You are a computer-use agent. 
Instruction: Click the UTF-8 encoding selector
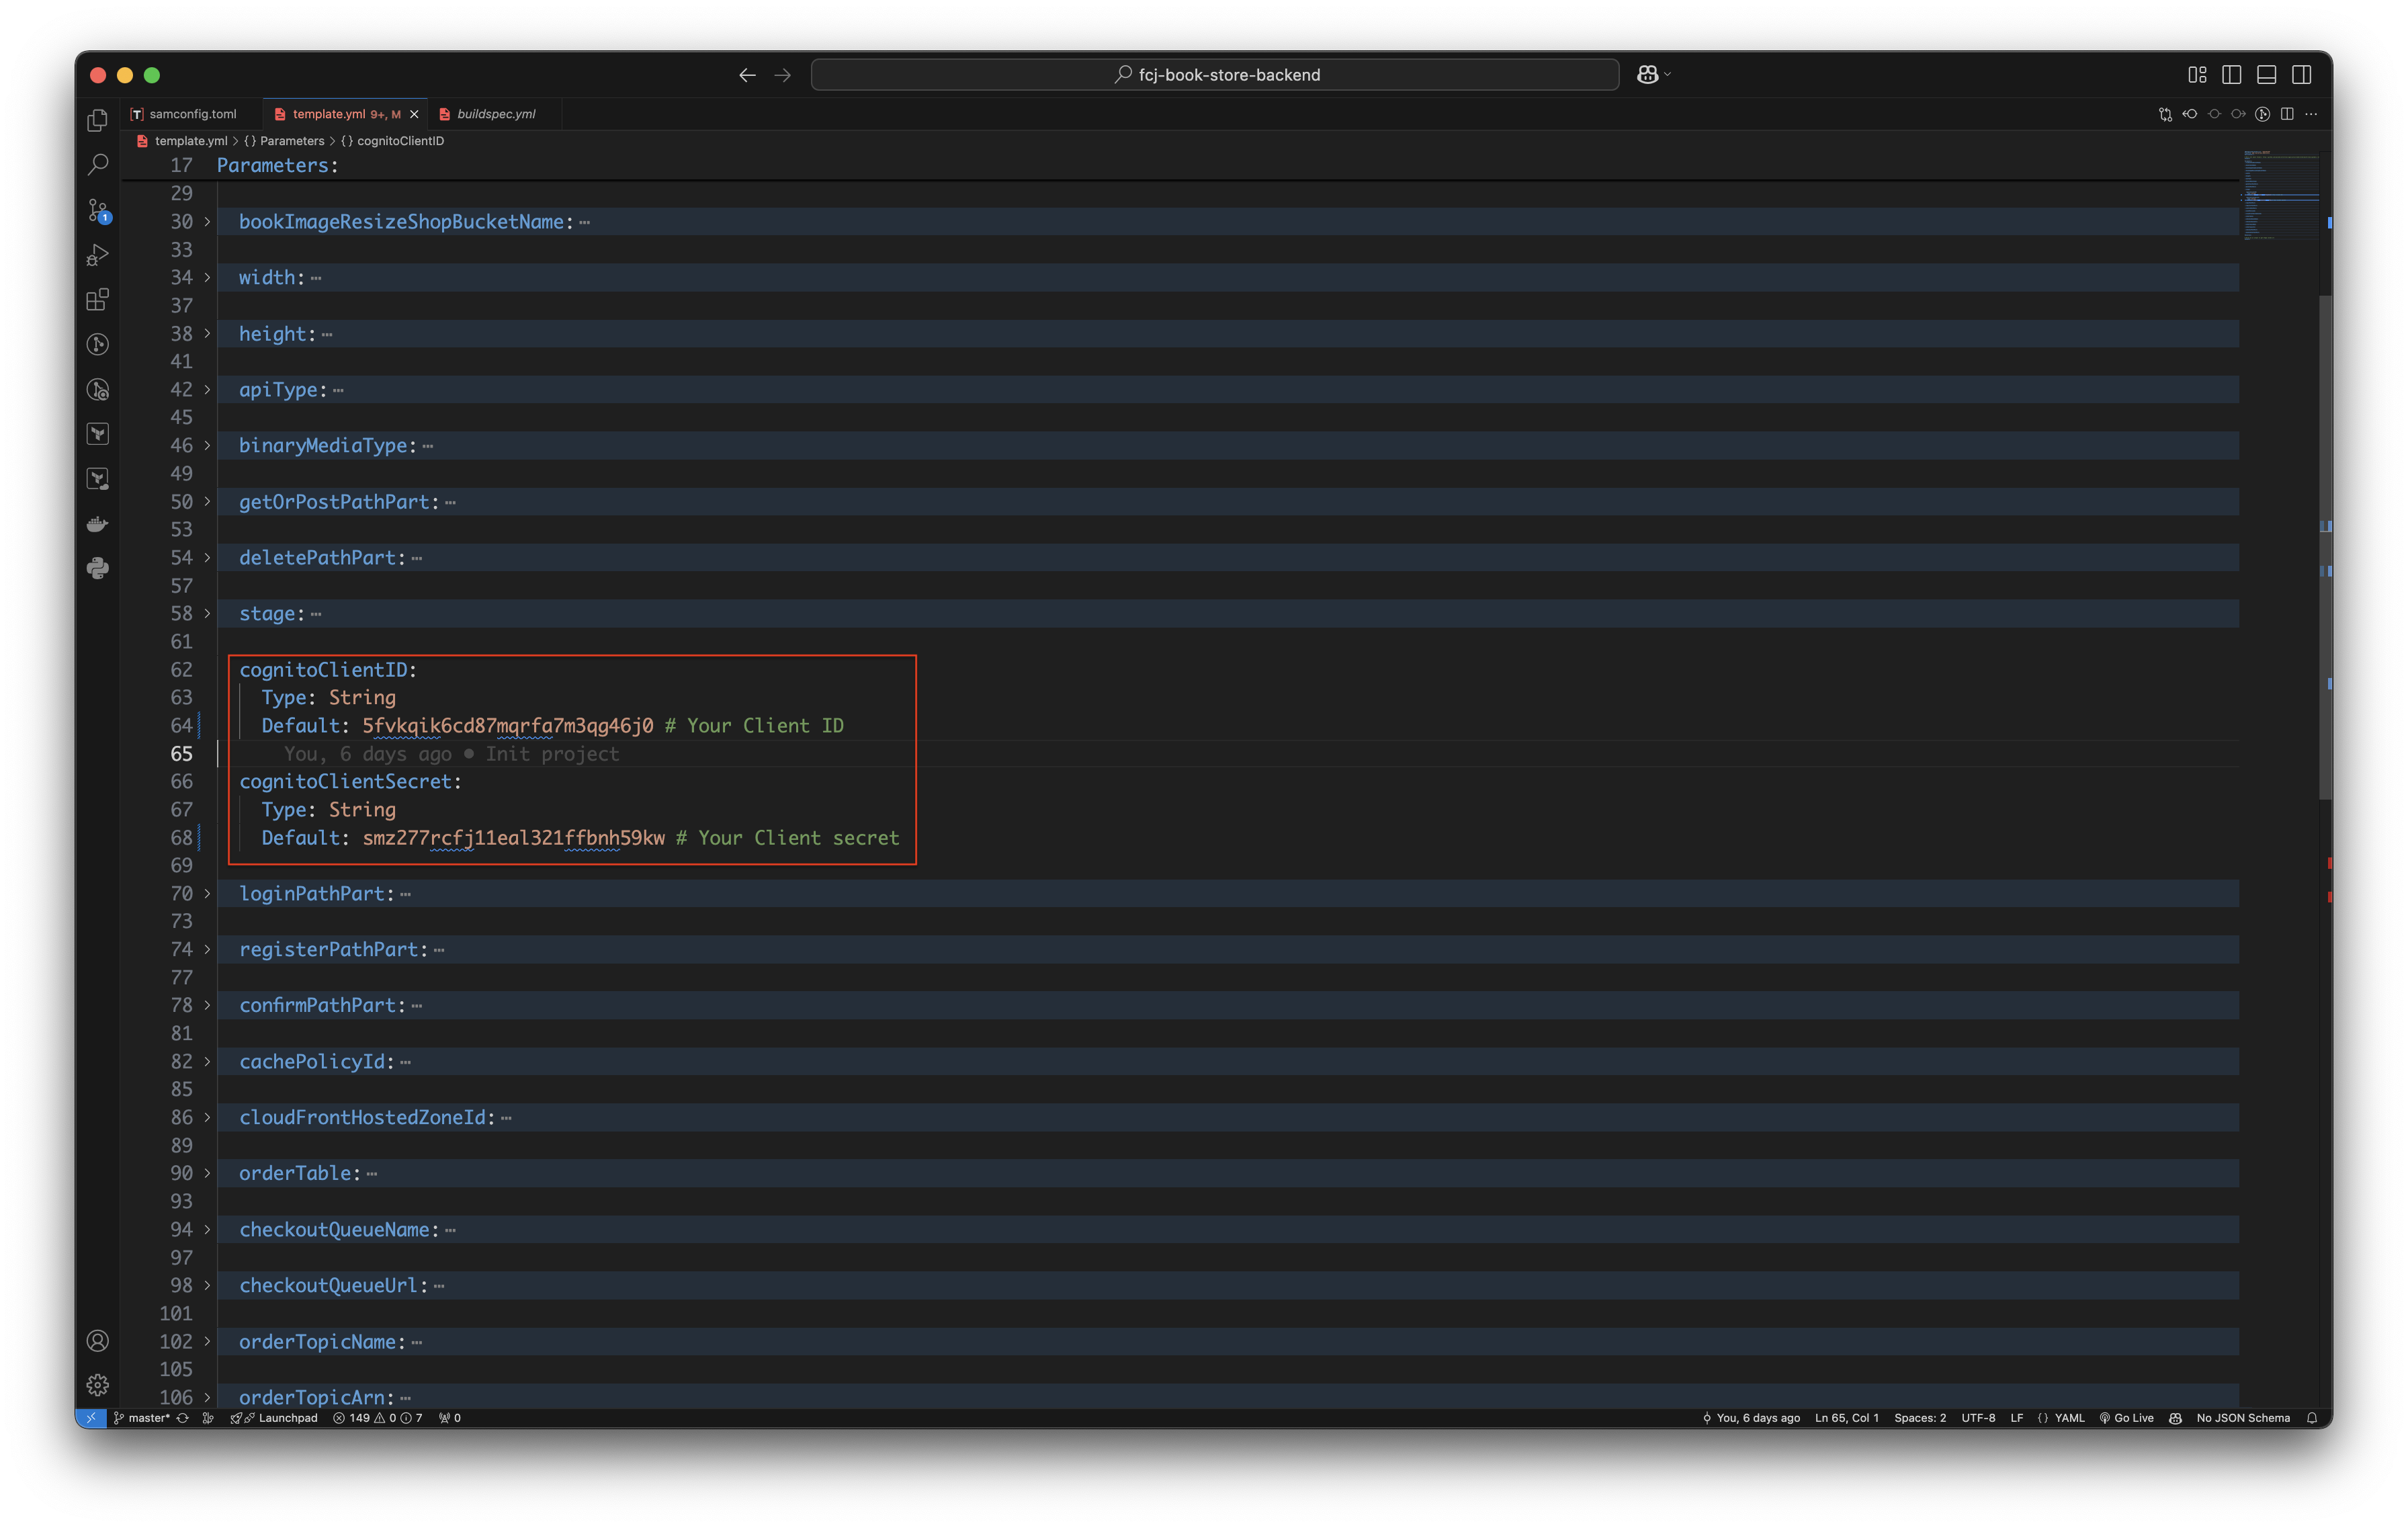click(1978, 1418)
